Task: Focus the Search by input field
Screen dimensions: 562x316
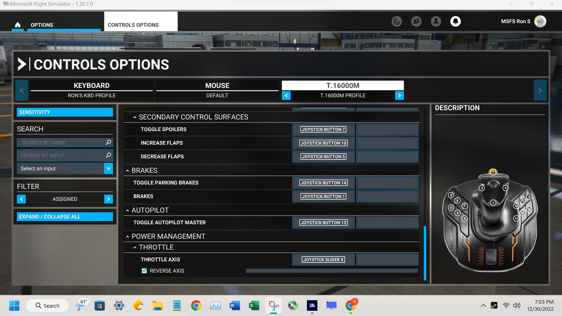Action: pyautogui.click(x=65, y=155)
